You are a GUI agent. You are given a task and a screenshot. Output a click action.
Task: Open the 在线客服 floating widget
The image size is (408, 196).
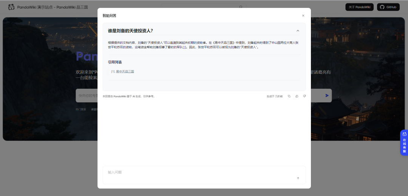pos(404,143)
